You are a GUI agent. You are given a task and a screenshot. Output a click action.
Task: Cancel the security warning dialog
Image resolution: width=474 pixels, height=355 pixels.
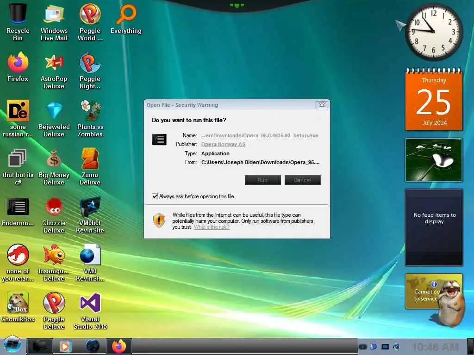[x=303, y=180]
